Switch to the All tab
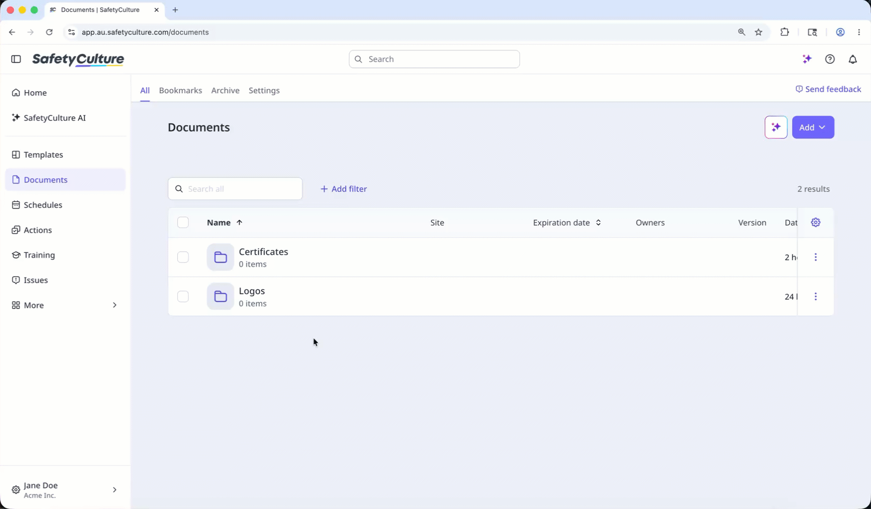 tap(145, 90)
